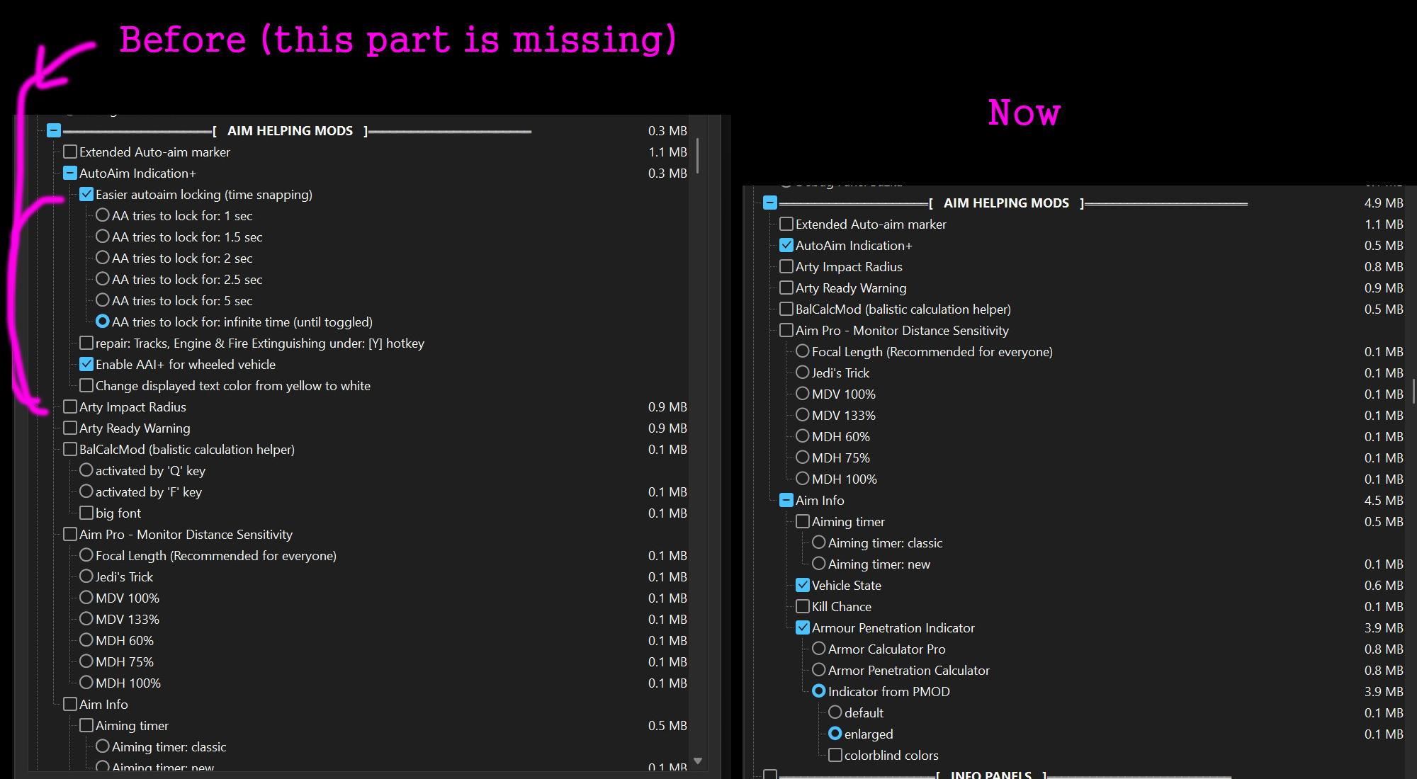This screenshot has width=1417, height=779.
Task: Uncheck Easier autoaim locking (time snapping)
Action: [86, 194]
